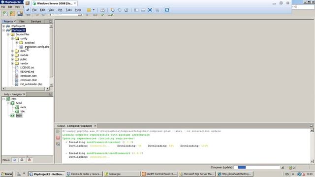Expand the public folder
The height and width of the screenshot is (177, 315).
pyautogui.click(x=12, y=59)
